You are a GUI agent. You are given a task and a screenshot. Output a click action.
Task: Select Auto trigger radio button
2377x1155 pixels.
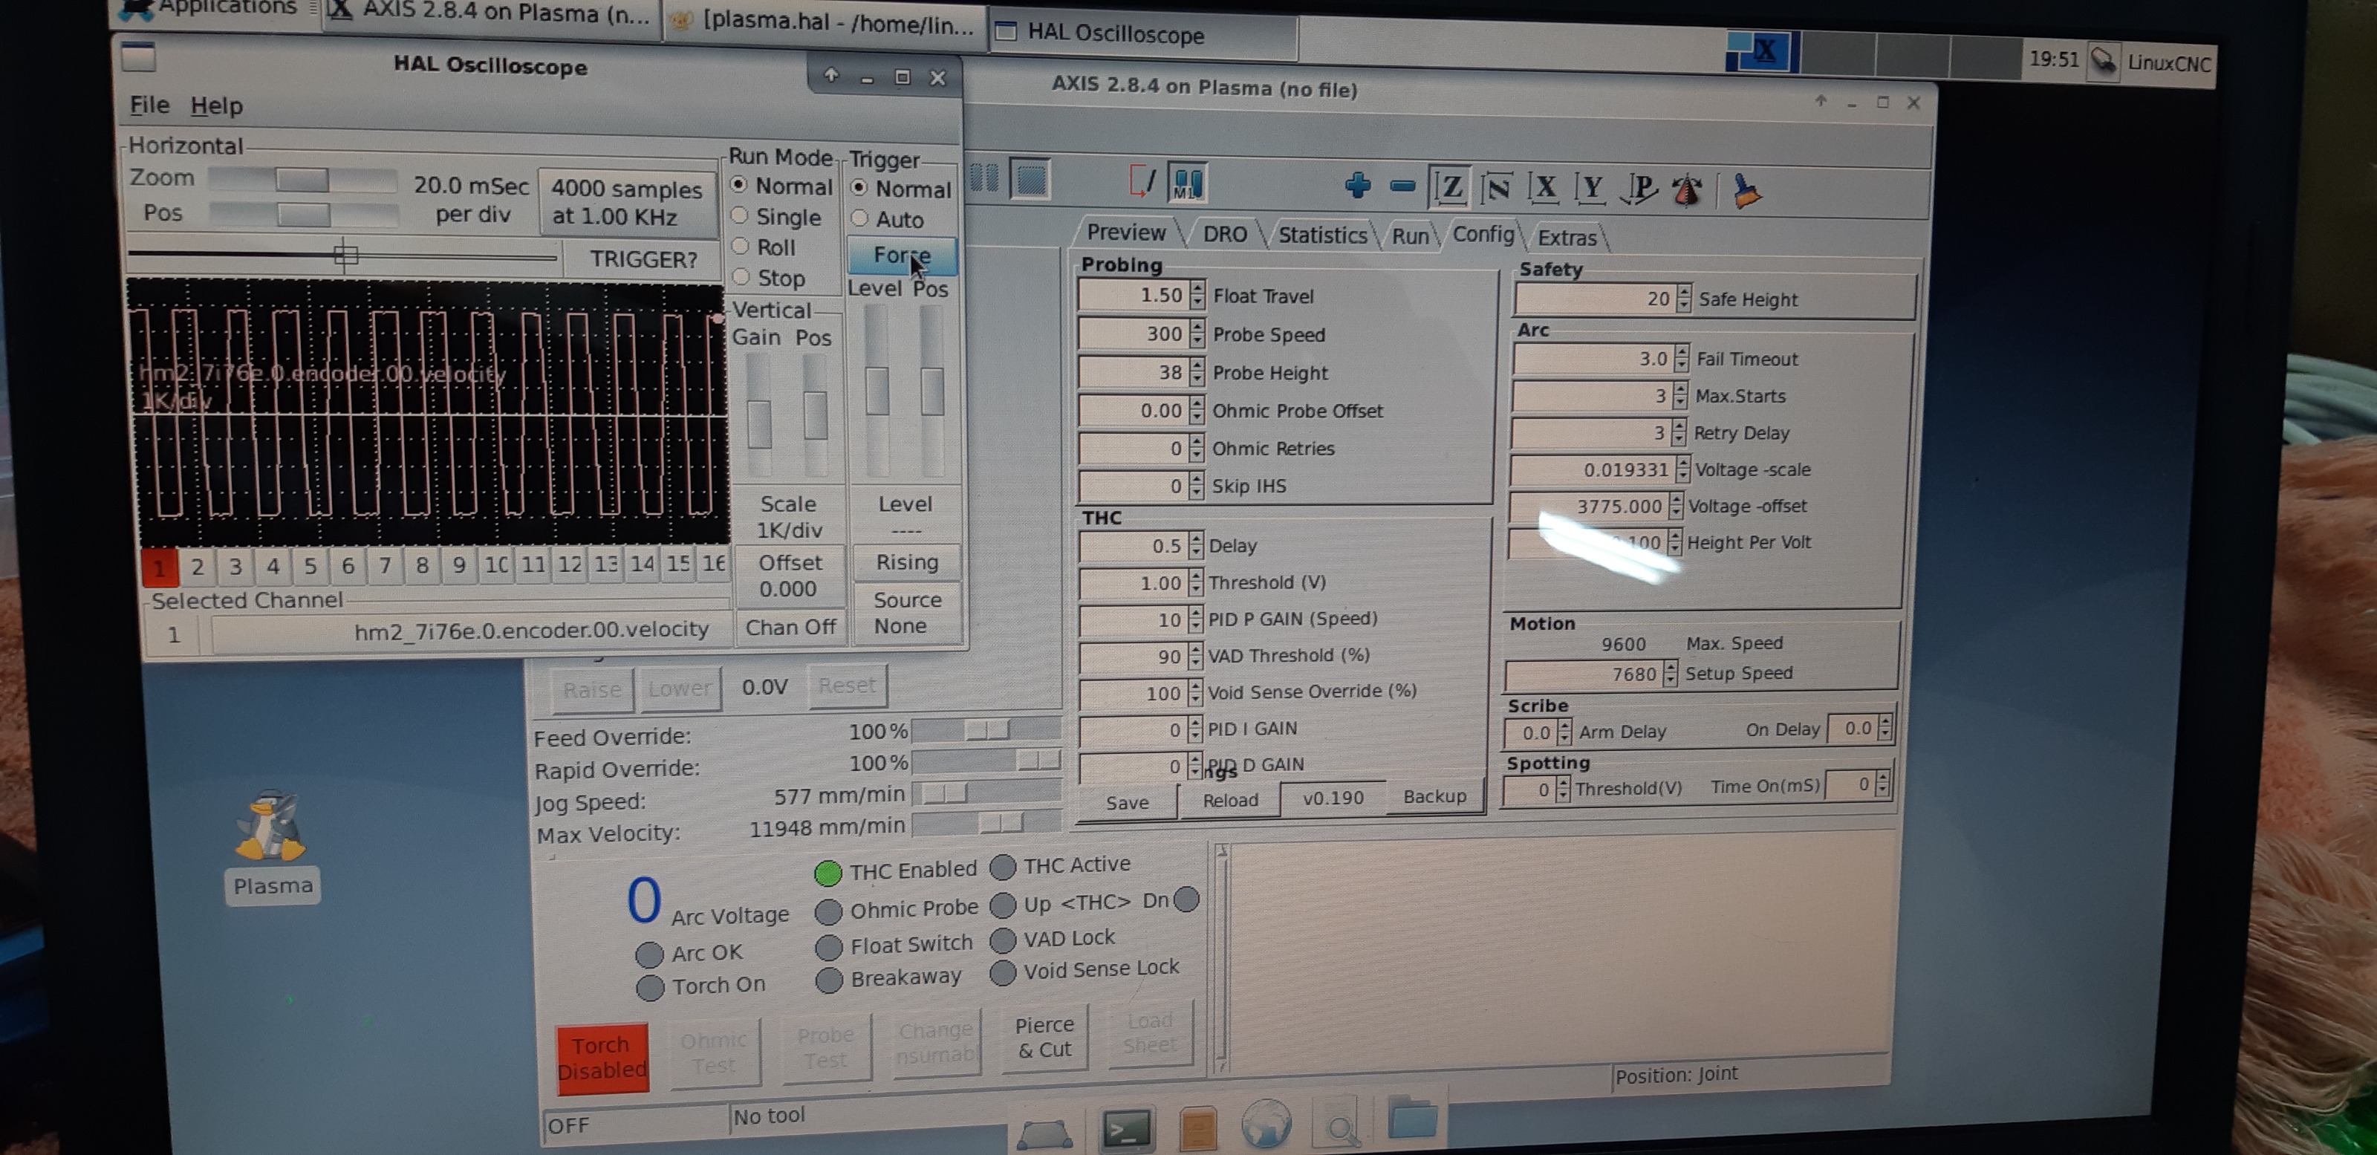[x=859, y=218]
